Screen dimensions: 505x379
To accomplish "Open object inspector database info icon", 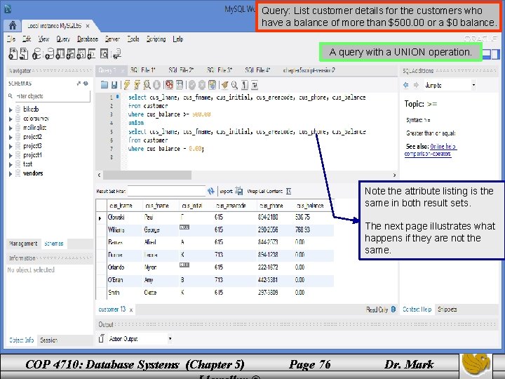I will [x=37, y=54].
